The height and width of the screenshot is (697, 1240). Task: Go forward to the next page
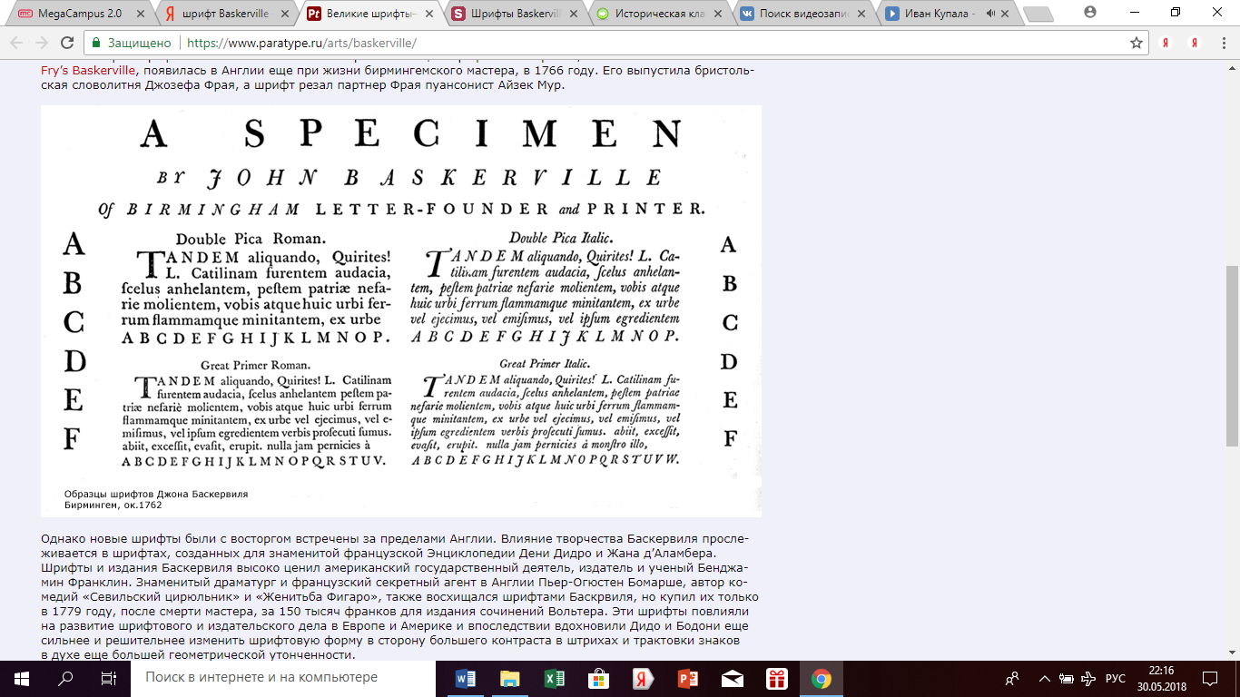42,43
